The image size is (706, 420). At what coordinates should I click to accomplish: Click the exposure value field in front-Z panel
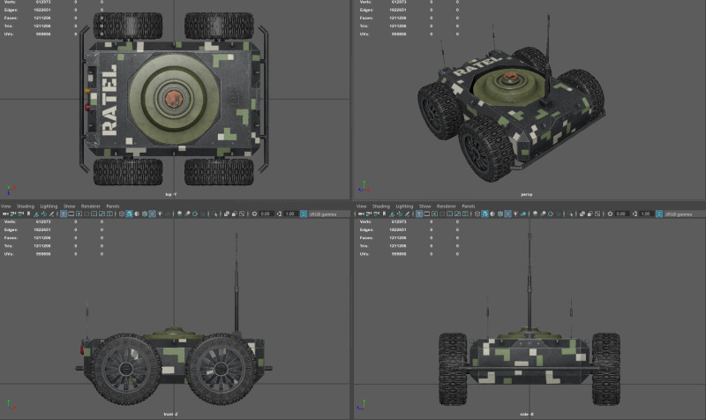tap(265, 214)
